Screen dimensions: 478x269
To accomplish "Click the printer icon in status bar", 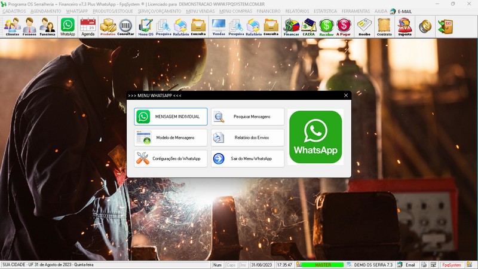I will [424, 265].
